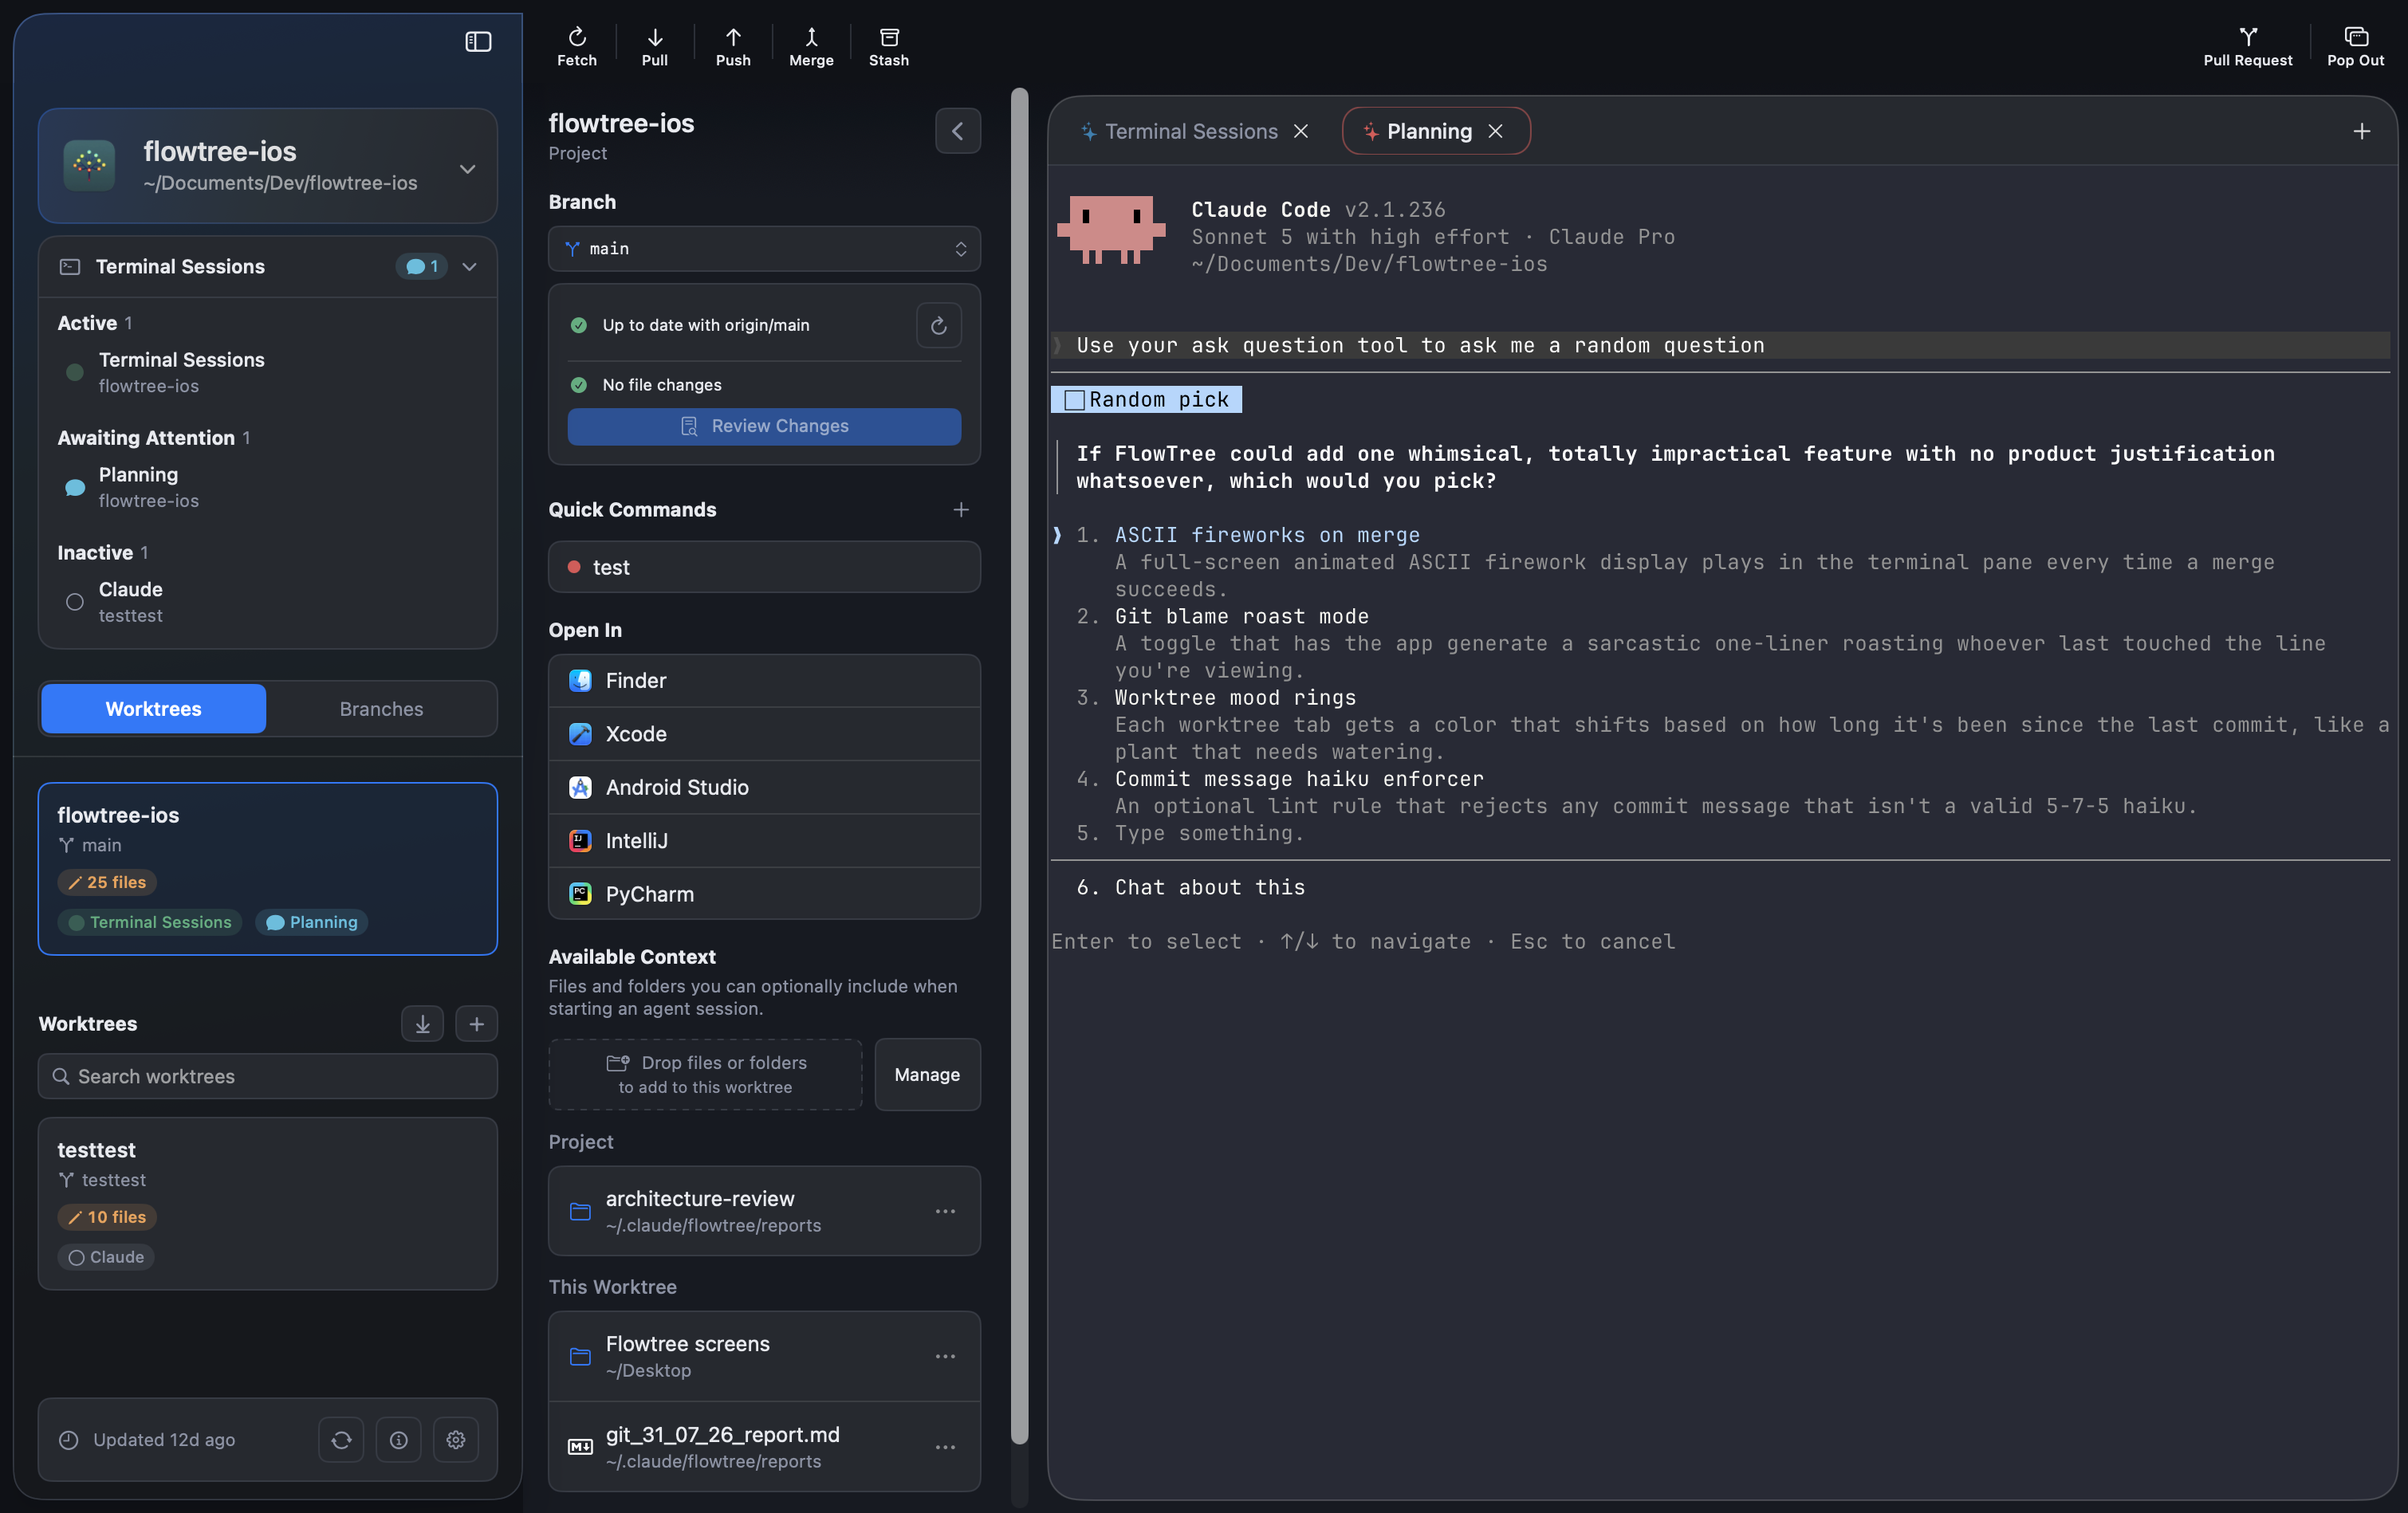Expand the flowtree-ios project selector

pyautogui.click(x=267, y=166)
